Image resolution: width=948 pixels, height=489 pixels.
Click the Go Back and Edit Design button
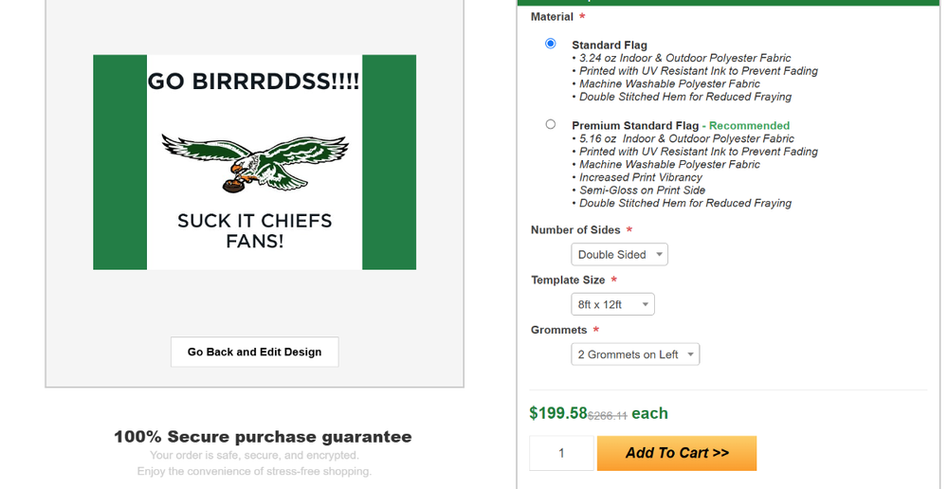point(254,352)
